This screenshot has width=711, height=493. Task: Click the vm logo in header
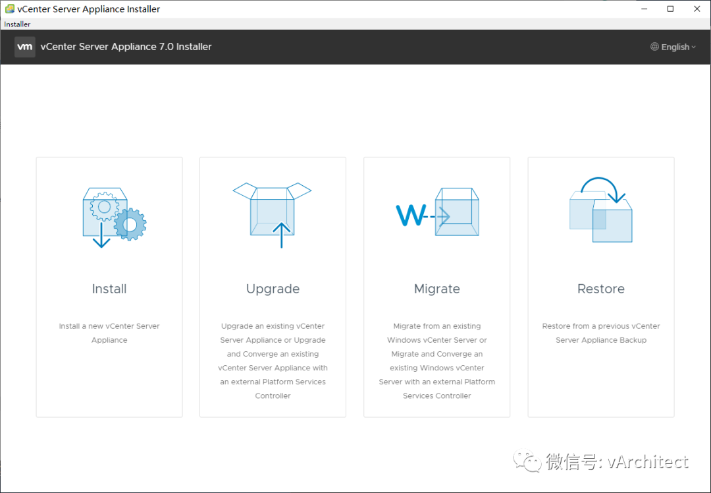[24, 47]
